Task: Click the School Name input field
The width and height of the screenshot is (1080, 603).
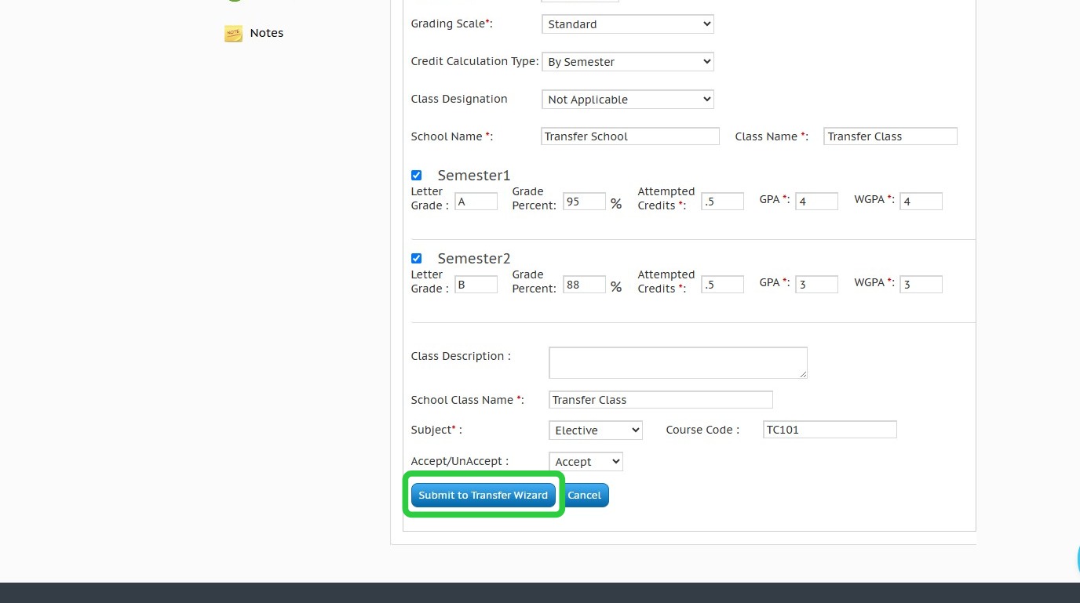Action: coord(630,136)
